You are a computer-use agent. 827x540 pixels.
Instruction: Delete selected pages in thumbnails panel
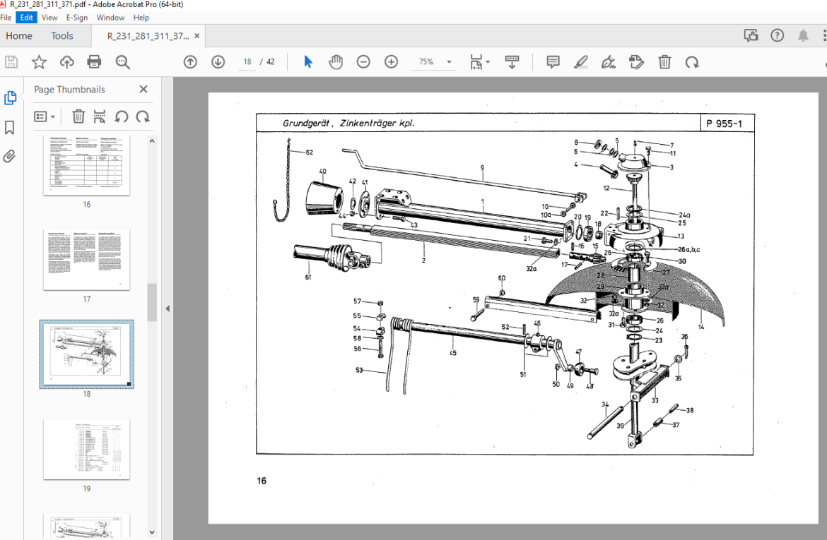pyautogui.click(x=78, y=116)
